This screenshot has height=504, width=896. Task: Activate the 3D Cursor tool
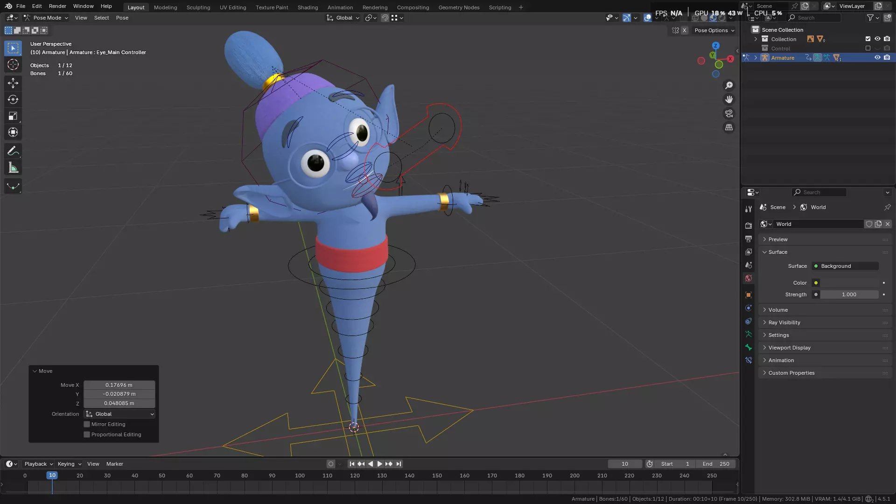[x=13, y=64]
